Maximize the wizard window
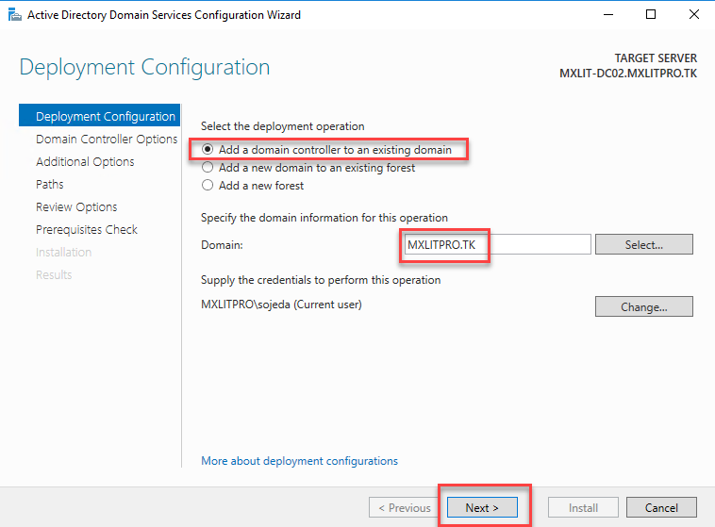715x527 pixels. coord(651,15)
